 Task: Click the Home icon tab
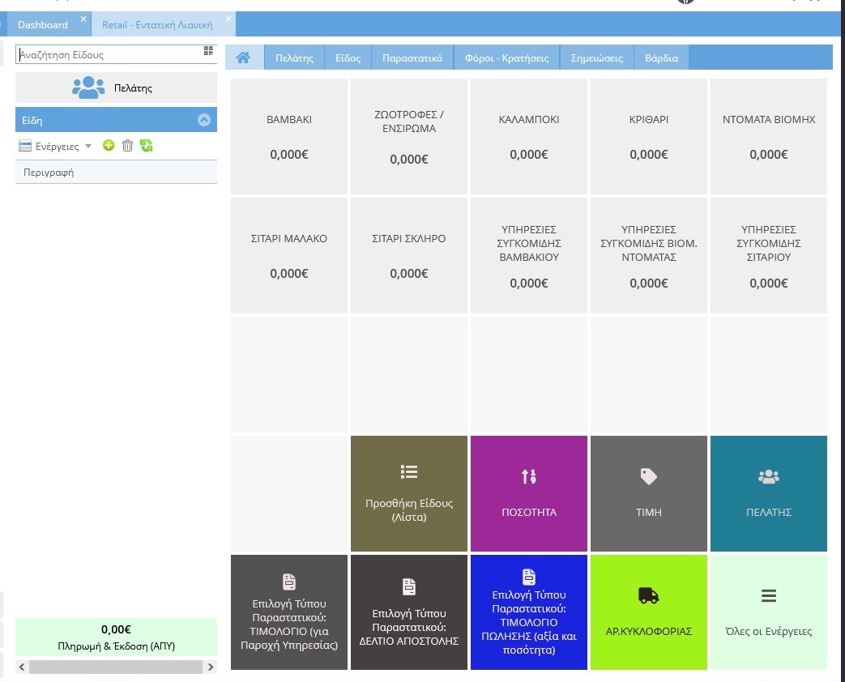click(x=244, y=58)
